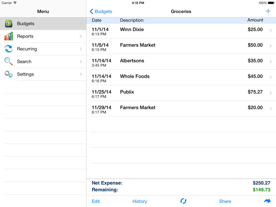Tap the Edit button

[x=96, y=201]
